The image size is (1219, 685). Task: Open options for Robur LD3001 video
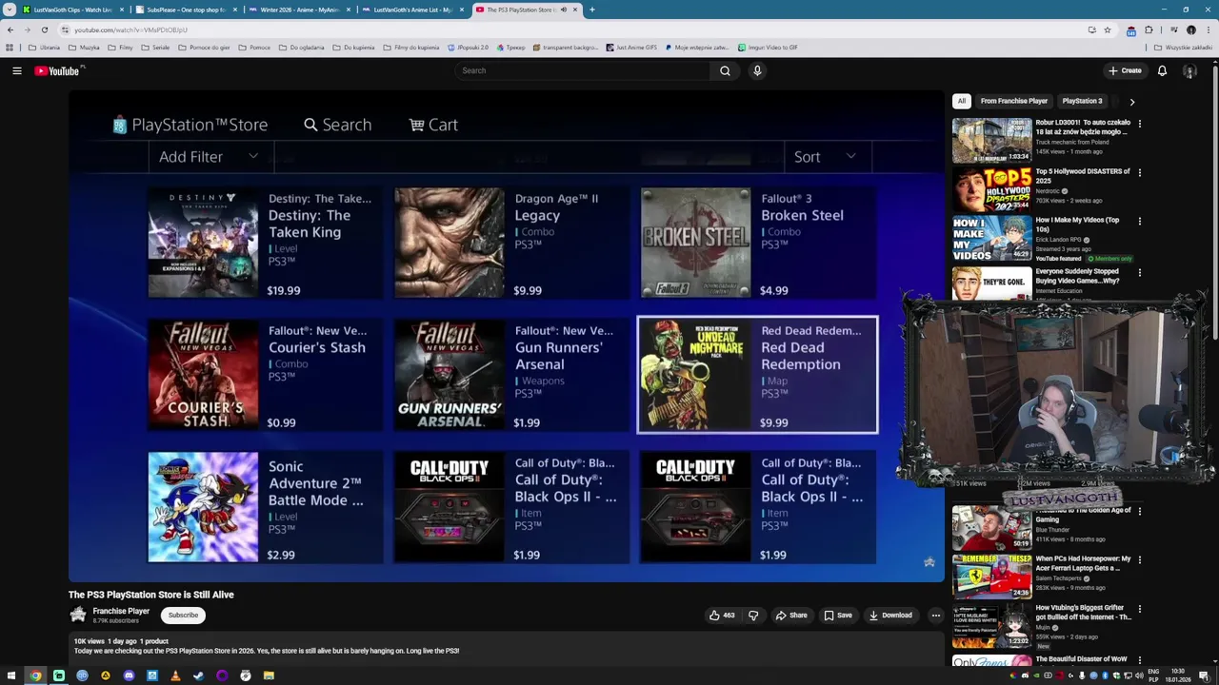click(1139, 124)
